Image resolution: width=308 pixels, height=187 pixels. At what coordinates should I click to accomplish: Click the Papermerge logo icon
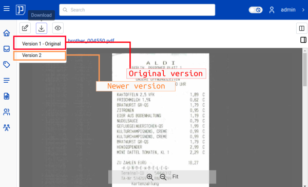click(21, 10)
